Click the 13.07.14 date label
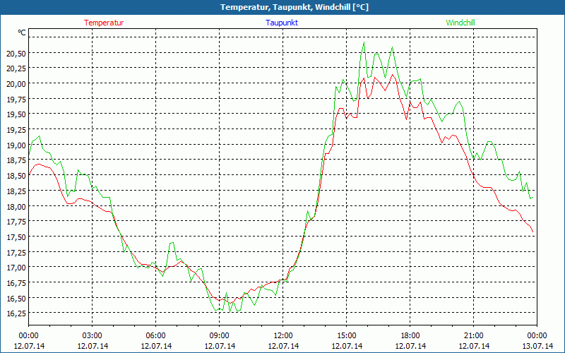 click(537, 346)
